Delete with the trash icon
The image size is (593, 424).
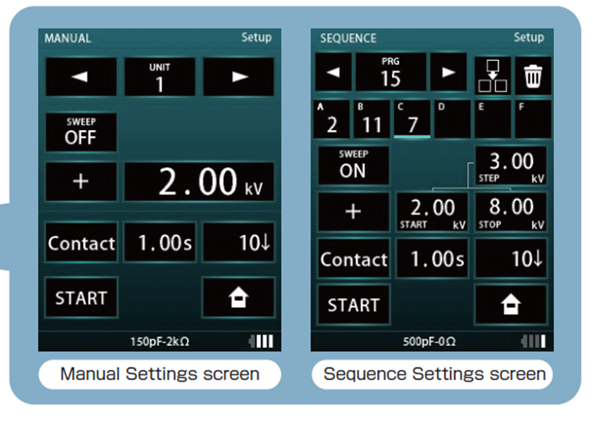(533, 75)
